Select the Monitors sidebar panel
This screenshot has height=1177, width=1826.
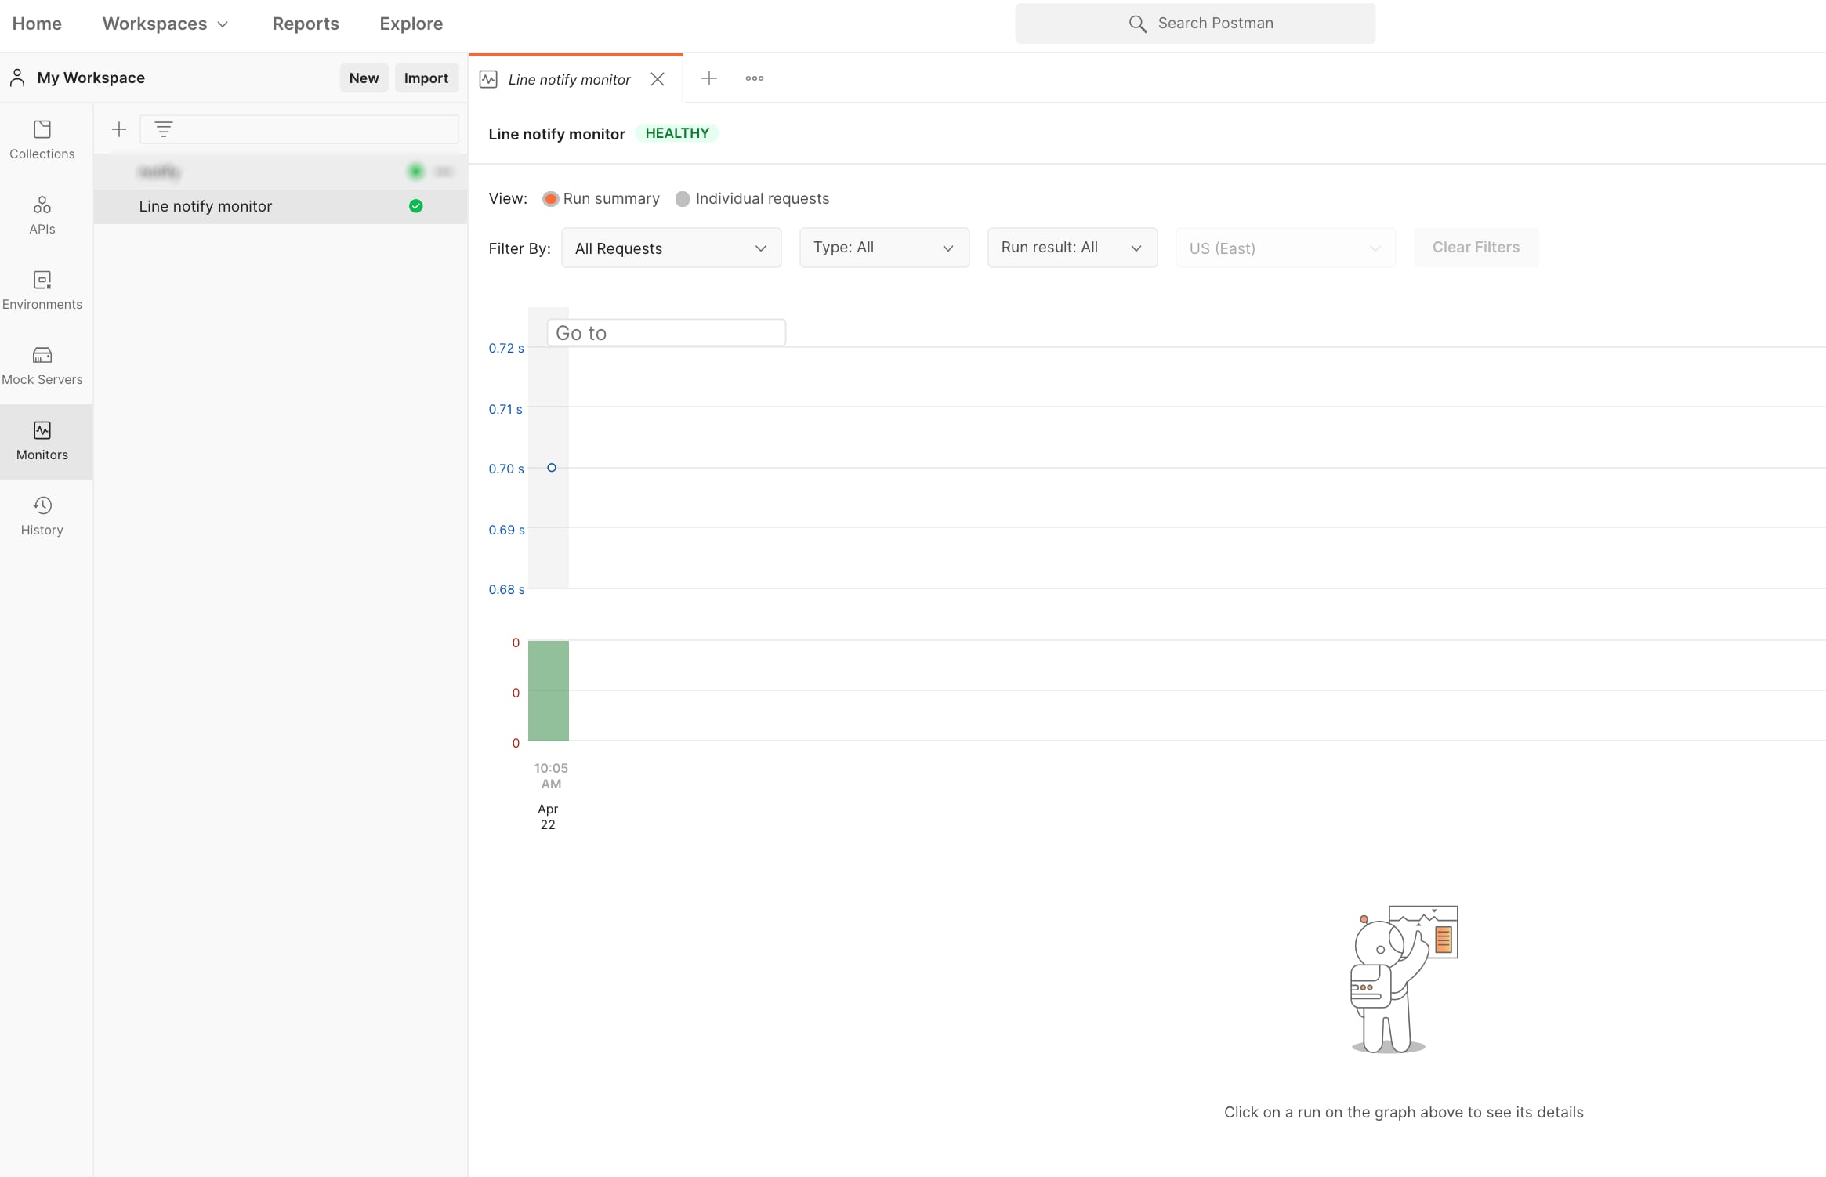coord(42,441)
